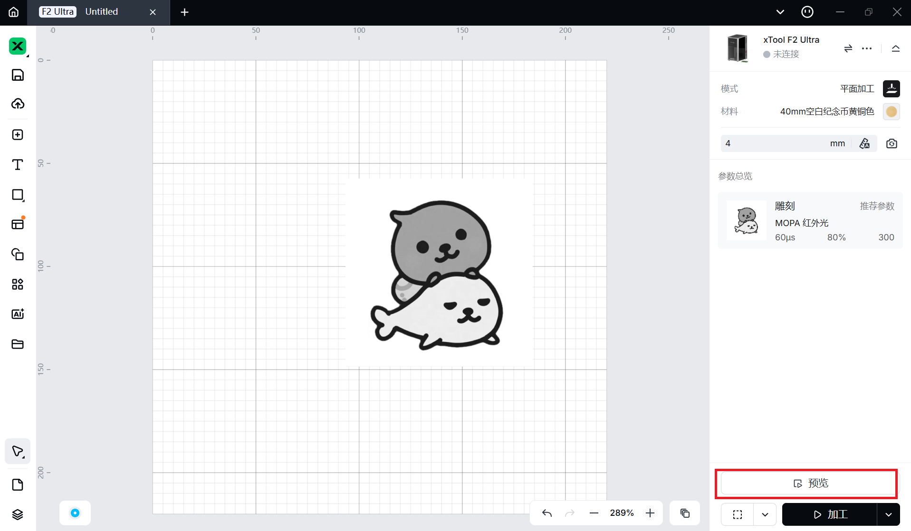Click the Save file icon
The height and width of the screenshot is (531, 911).
18,75
